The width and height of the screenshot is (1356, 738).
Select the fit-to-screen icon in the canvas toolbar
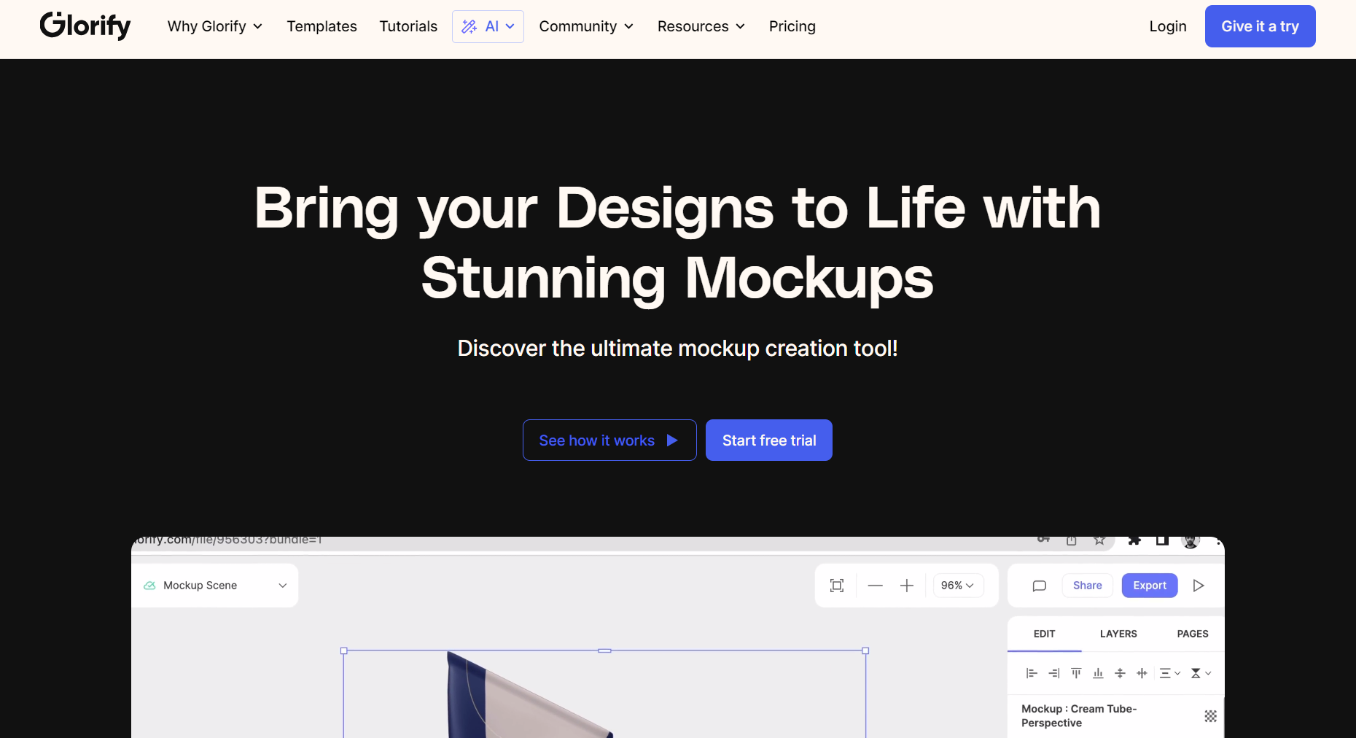tap(836, 585)
